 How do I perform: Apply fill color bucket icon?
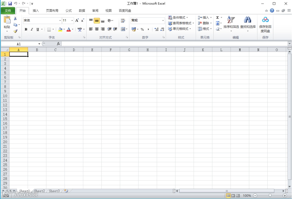(x=60, y=29)
